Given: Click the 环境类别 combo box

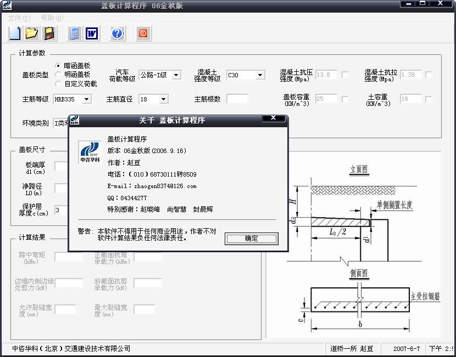Looking at the screenshot, I should pos(61,123).
